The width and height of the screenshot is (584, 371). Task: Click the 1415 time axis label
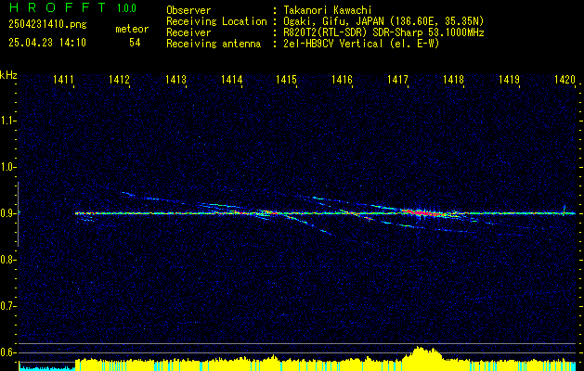pyautogui.click(x=286, y=79)
